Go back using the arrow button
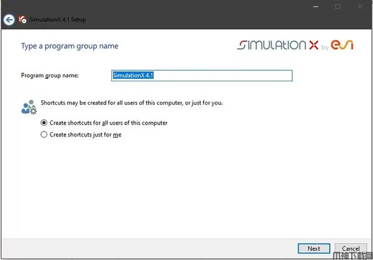The image size is (373, 260). [9, 19]
